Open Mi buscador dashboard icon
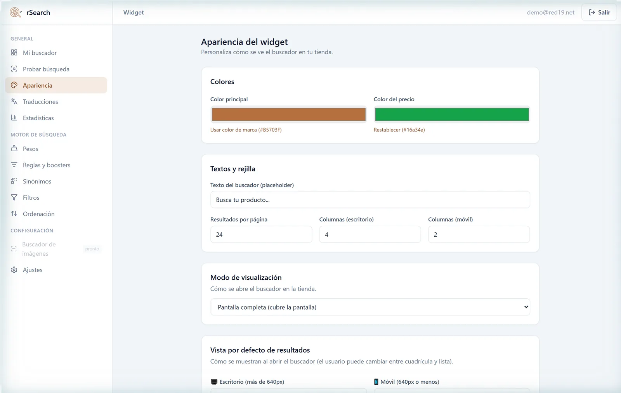The width and height of the screenshot is (621, 393). click(x=14, y=52)
